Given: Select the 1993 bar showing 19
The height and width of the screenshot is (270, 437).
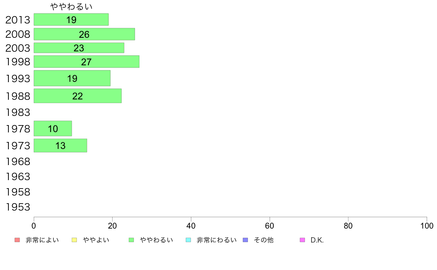Looking at the screenshot, I should click(x=72, y=78).
